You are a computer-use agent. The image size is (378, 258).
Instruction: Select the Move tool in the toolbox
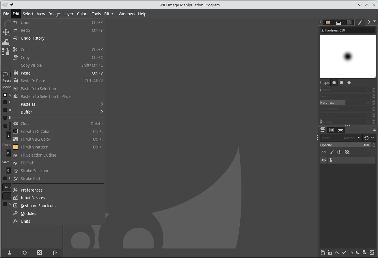(x=6, y=32)
